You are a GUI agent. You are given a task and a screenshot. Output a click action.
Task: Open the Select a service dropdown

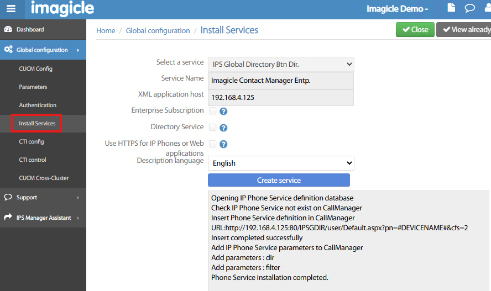281,65
